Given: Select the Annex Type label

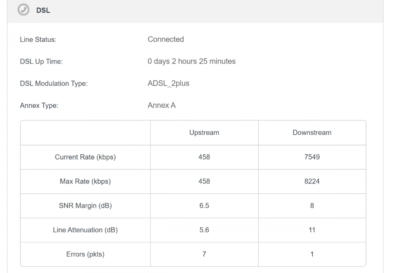Looking at the screenshot, I should 39,106.
